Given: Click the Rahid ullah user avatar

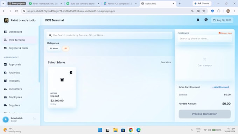Looking at the screenshot, I should click(x=6, y=119).
